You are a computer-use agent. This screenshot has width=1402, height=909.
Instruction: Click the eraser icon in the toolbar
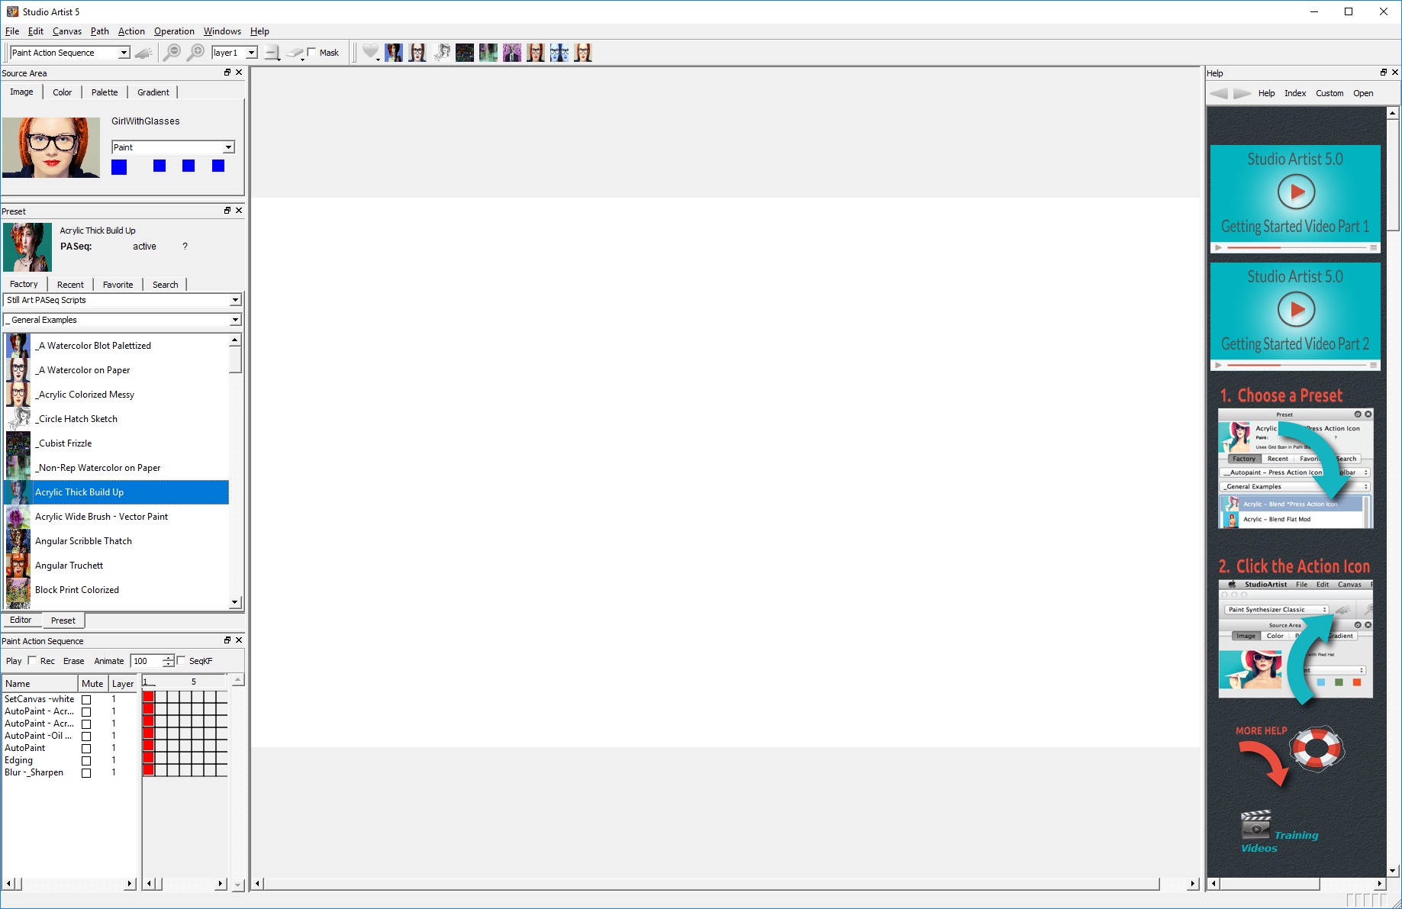tap(295, 53)
